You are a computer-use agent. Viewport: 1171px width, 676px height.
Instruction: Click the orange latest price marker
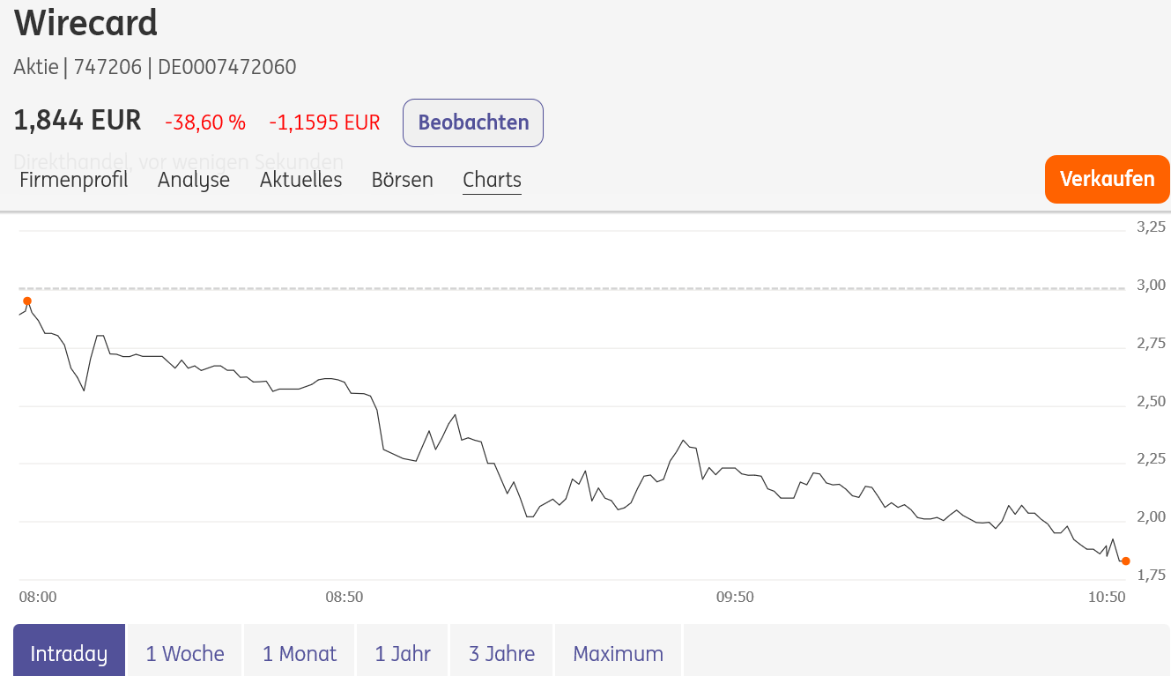coord(1126,561)
